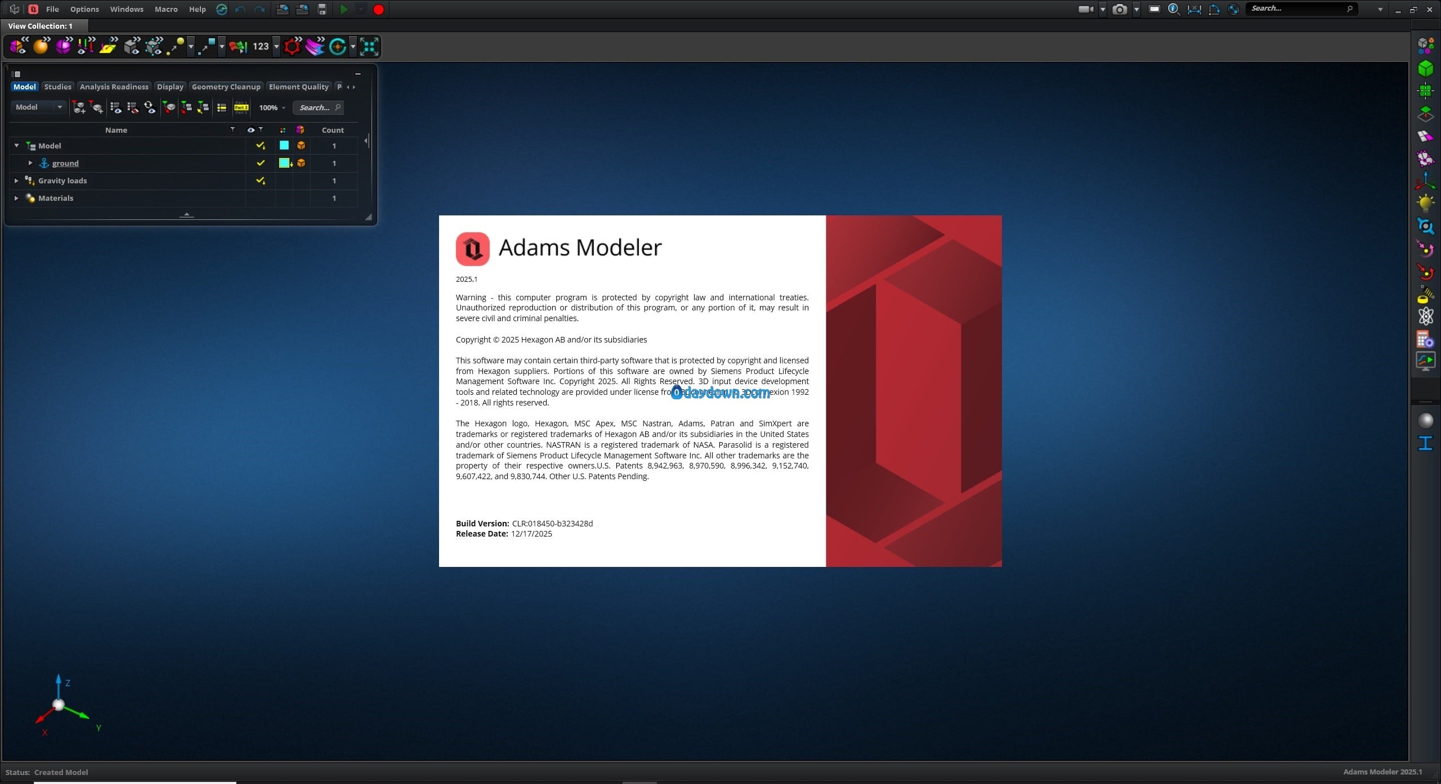Switch to the Geometry Cleanup tab
The height and width of the screenshot is (784, 1441).
coord(226,87)
